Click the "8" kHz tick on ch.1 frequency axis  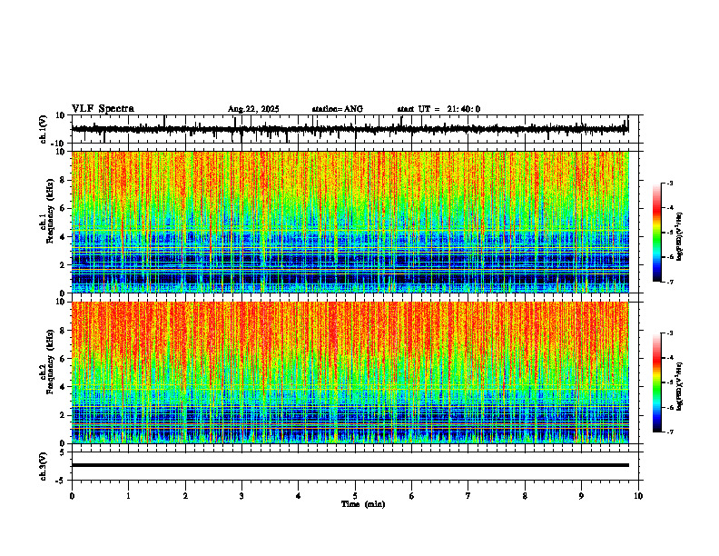64,180
